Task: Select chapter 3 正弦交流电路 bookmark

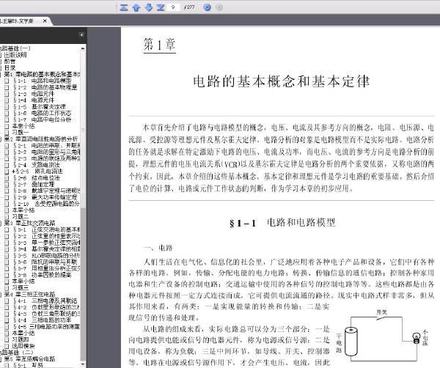Action: pyautogui.click(x=30, y=224)
